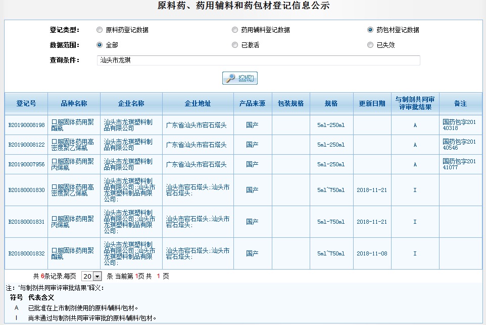This screenshot has width=486, height=325.
Task: Choose 已失效 data range option
Action: 370,45
